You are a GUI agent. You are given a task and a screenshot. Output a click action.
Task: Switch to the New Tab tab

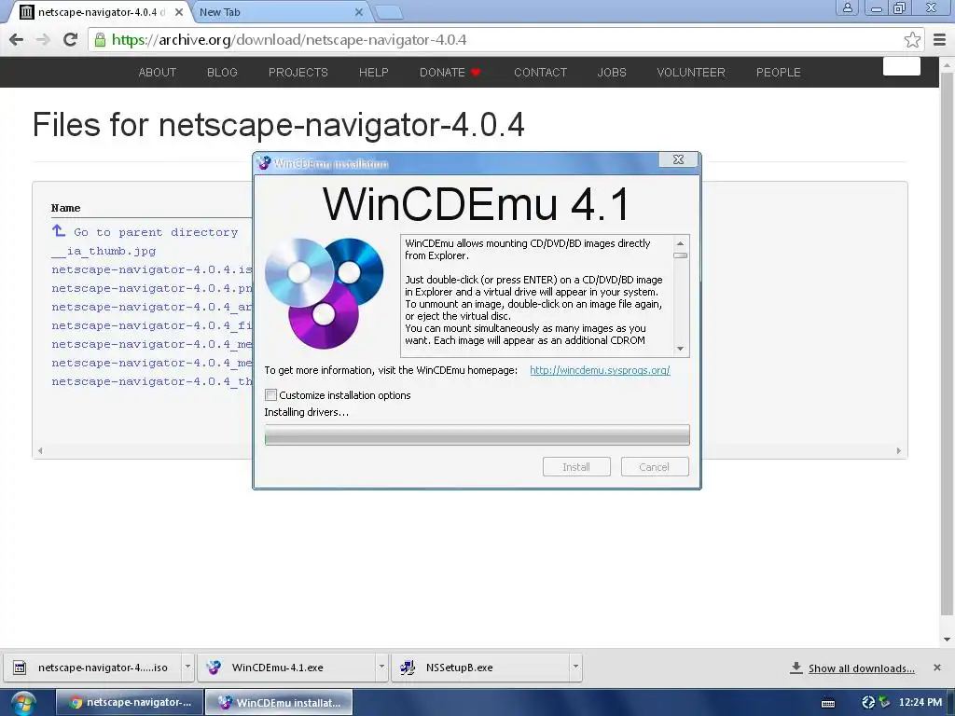pyautogui.click(x=280, y=12)
